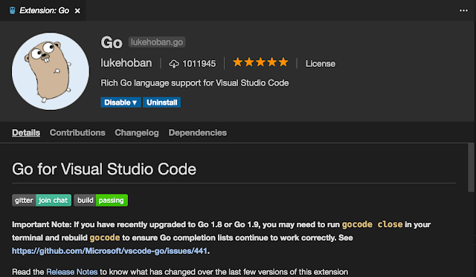Click the Go gopher icon in the editor tab
Viewport: 476px width, 277px height.
tap(13, 10)
